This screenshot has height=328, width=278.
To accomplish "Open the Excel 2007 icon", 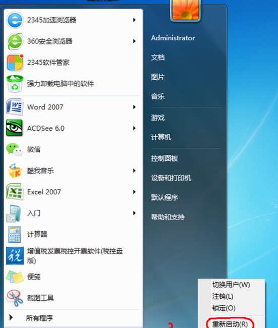I will (15, 192).
